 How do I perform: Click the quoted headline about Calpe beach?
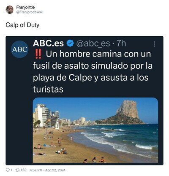(93, 72)
